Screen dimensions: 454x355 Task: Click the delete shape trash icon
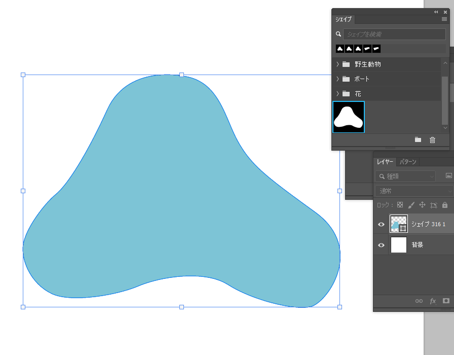(432, 140)
